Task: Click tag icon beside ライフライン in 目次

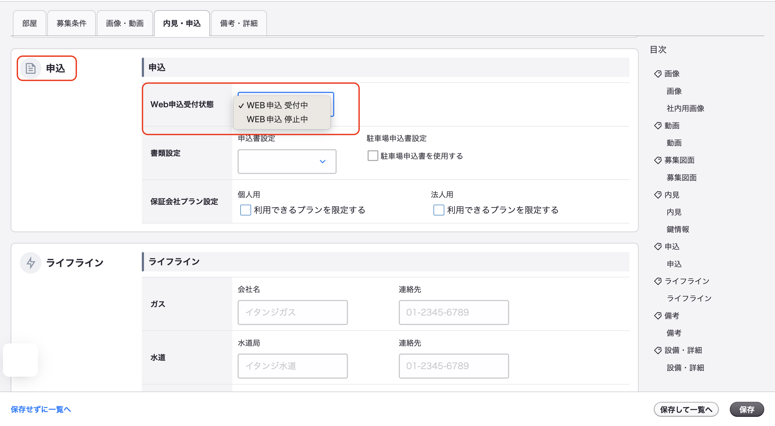Action: pos(658,281)
